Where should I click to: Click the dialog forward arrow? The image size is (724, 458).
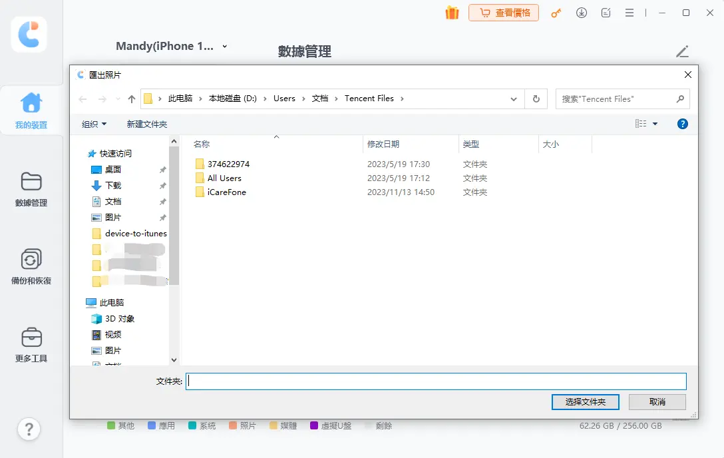(x=102, y=99)
